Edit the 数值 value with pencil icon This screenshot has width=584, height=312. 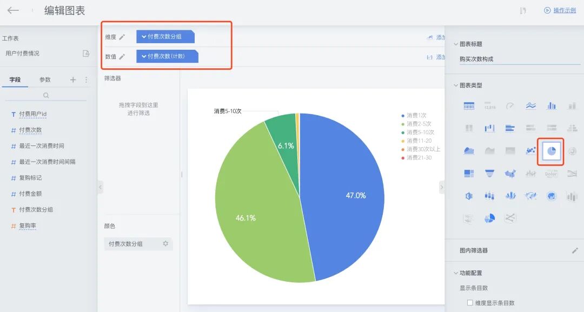pyautogui.click(x=122, y=57)
